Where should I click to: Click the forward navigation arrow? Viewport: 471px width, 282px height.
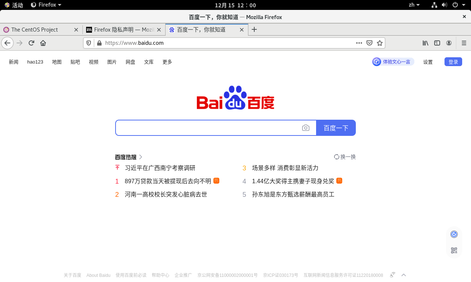tap(20, 43)
